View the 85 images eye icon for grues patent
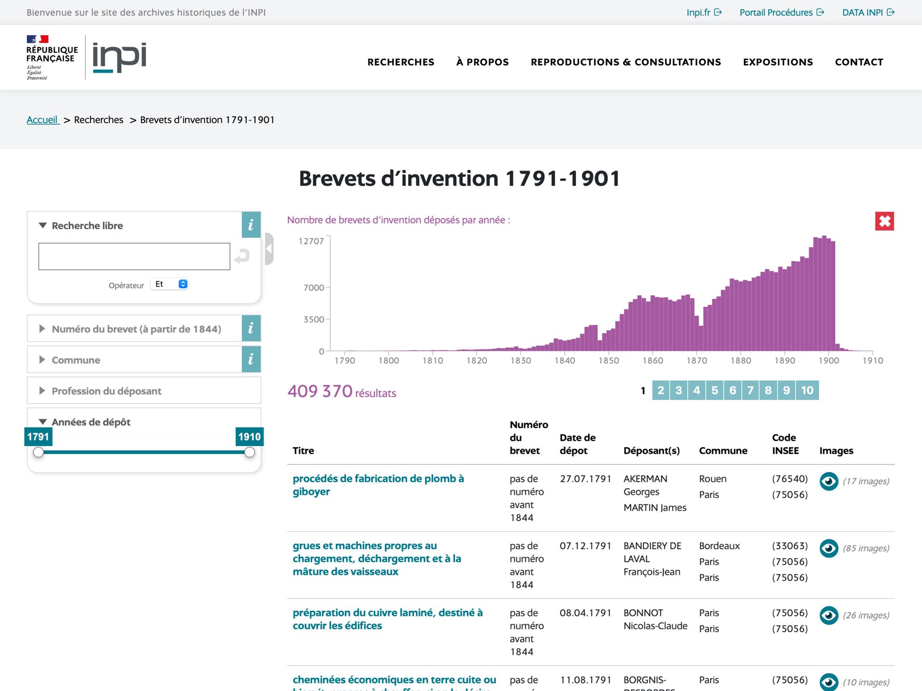The height and width of the screenshot is (691, 922). click(x=828, y=548)
